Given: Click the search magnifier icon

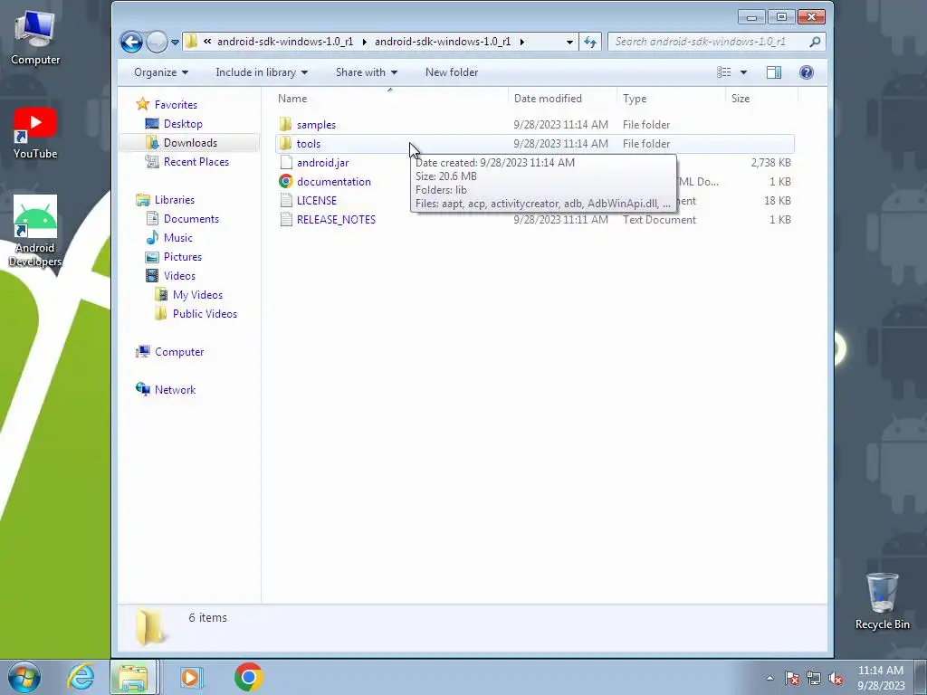Looking at the screenshot, I should 816,42.
